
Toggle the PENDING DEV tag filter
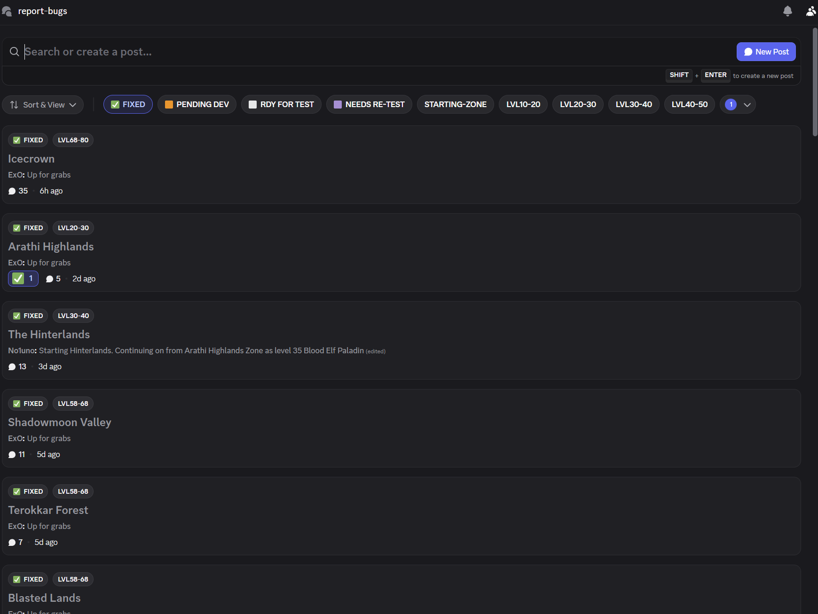[x=197, y=104]
